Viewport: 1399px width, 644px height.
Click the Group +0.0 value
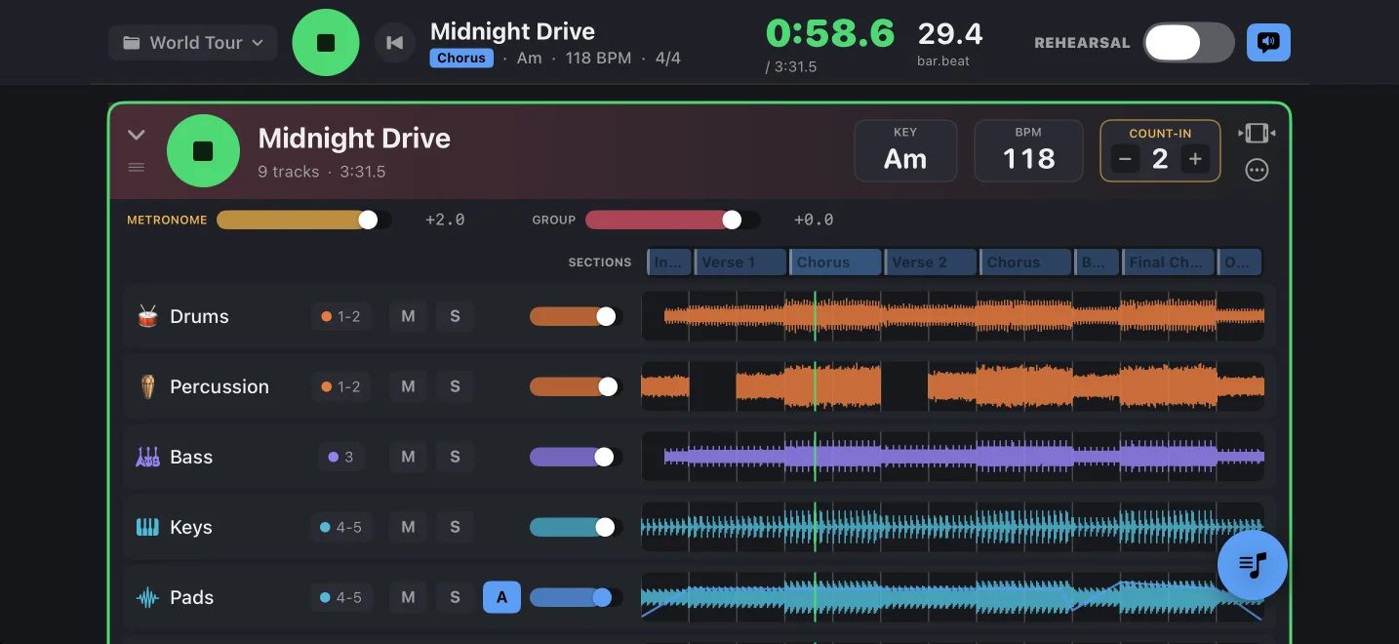814,221
